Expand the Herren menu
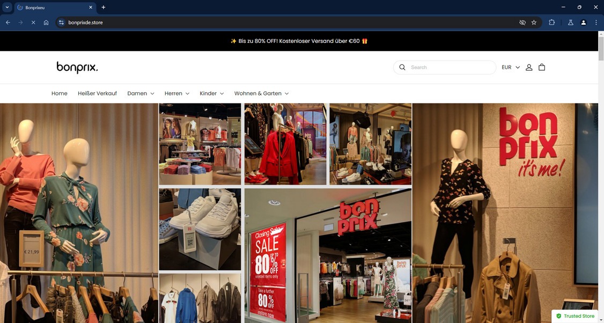The width and height of the screenshot is (604, 323). point(177,93)
